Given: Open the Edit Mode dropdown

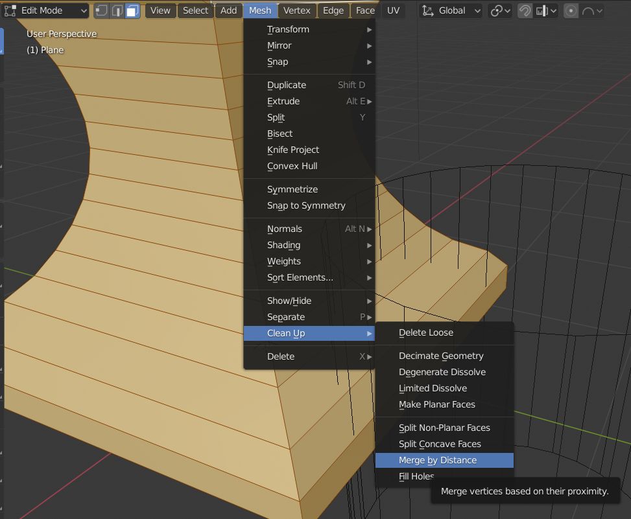Looking at the screenshot, I should coord(45,10).
